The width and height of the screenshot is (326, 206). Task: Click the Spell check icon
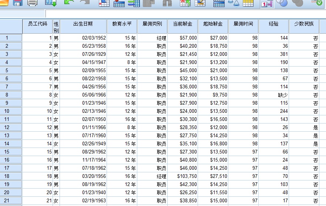pyautogui.click(x=317, y=3)
